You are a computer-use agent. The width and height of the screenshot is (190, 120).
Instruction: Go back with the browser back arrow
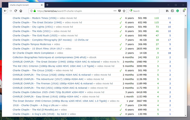pyautogui.click(x=5, y=11)
